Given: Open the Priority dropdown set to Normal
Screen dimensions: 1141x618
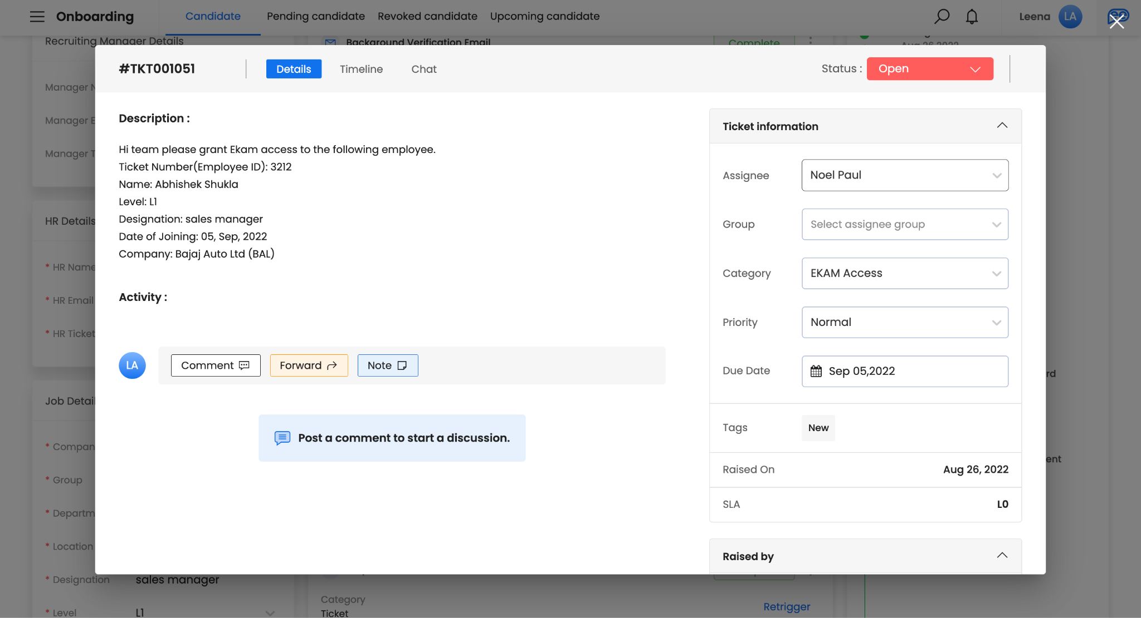Looking at the screenshot, I should coord(904,322).
